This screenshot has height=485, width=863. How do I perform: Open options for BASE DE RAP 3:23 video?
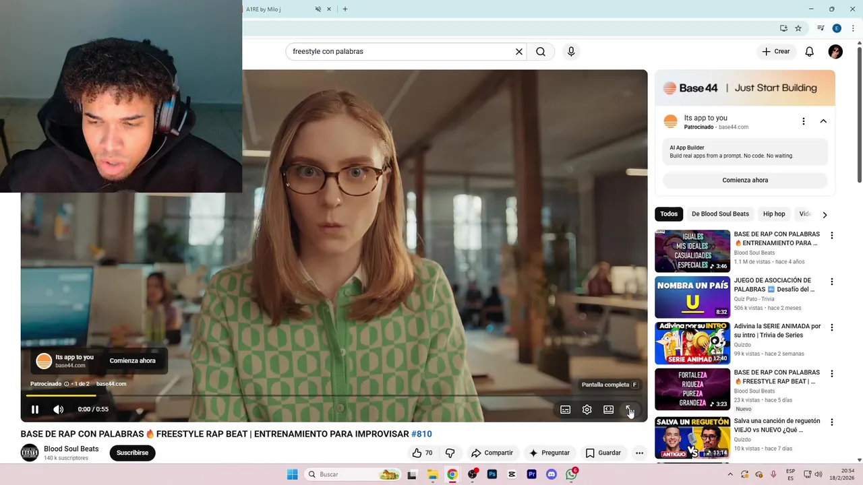click(x=831, y=374)
